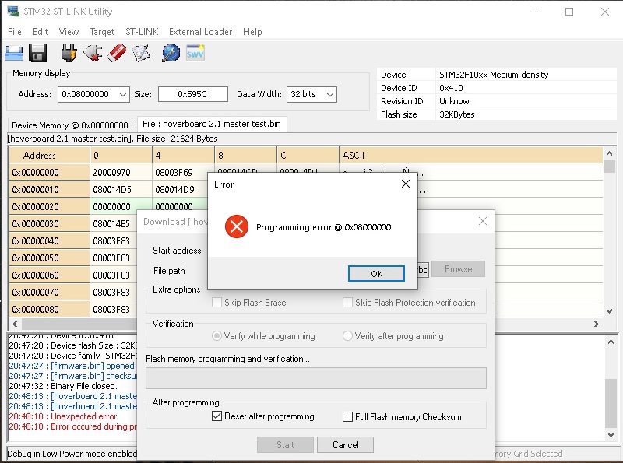Click the flash programming progress bar
The width and height of the screenshot is (623, 463).
pos(316,378)
